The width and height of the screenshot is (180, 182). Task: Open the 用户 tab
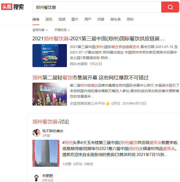[x=88, y=19]
